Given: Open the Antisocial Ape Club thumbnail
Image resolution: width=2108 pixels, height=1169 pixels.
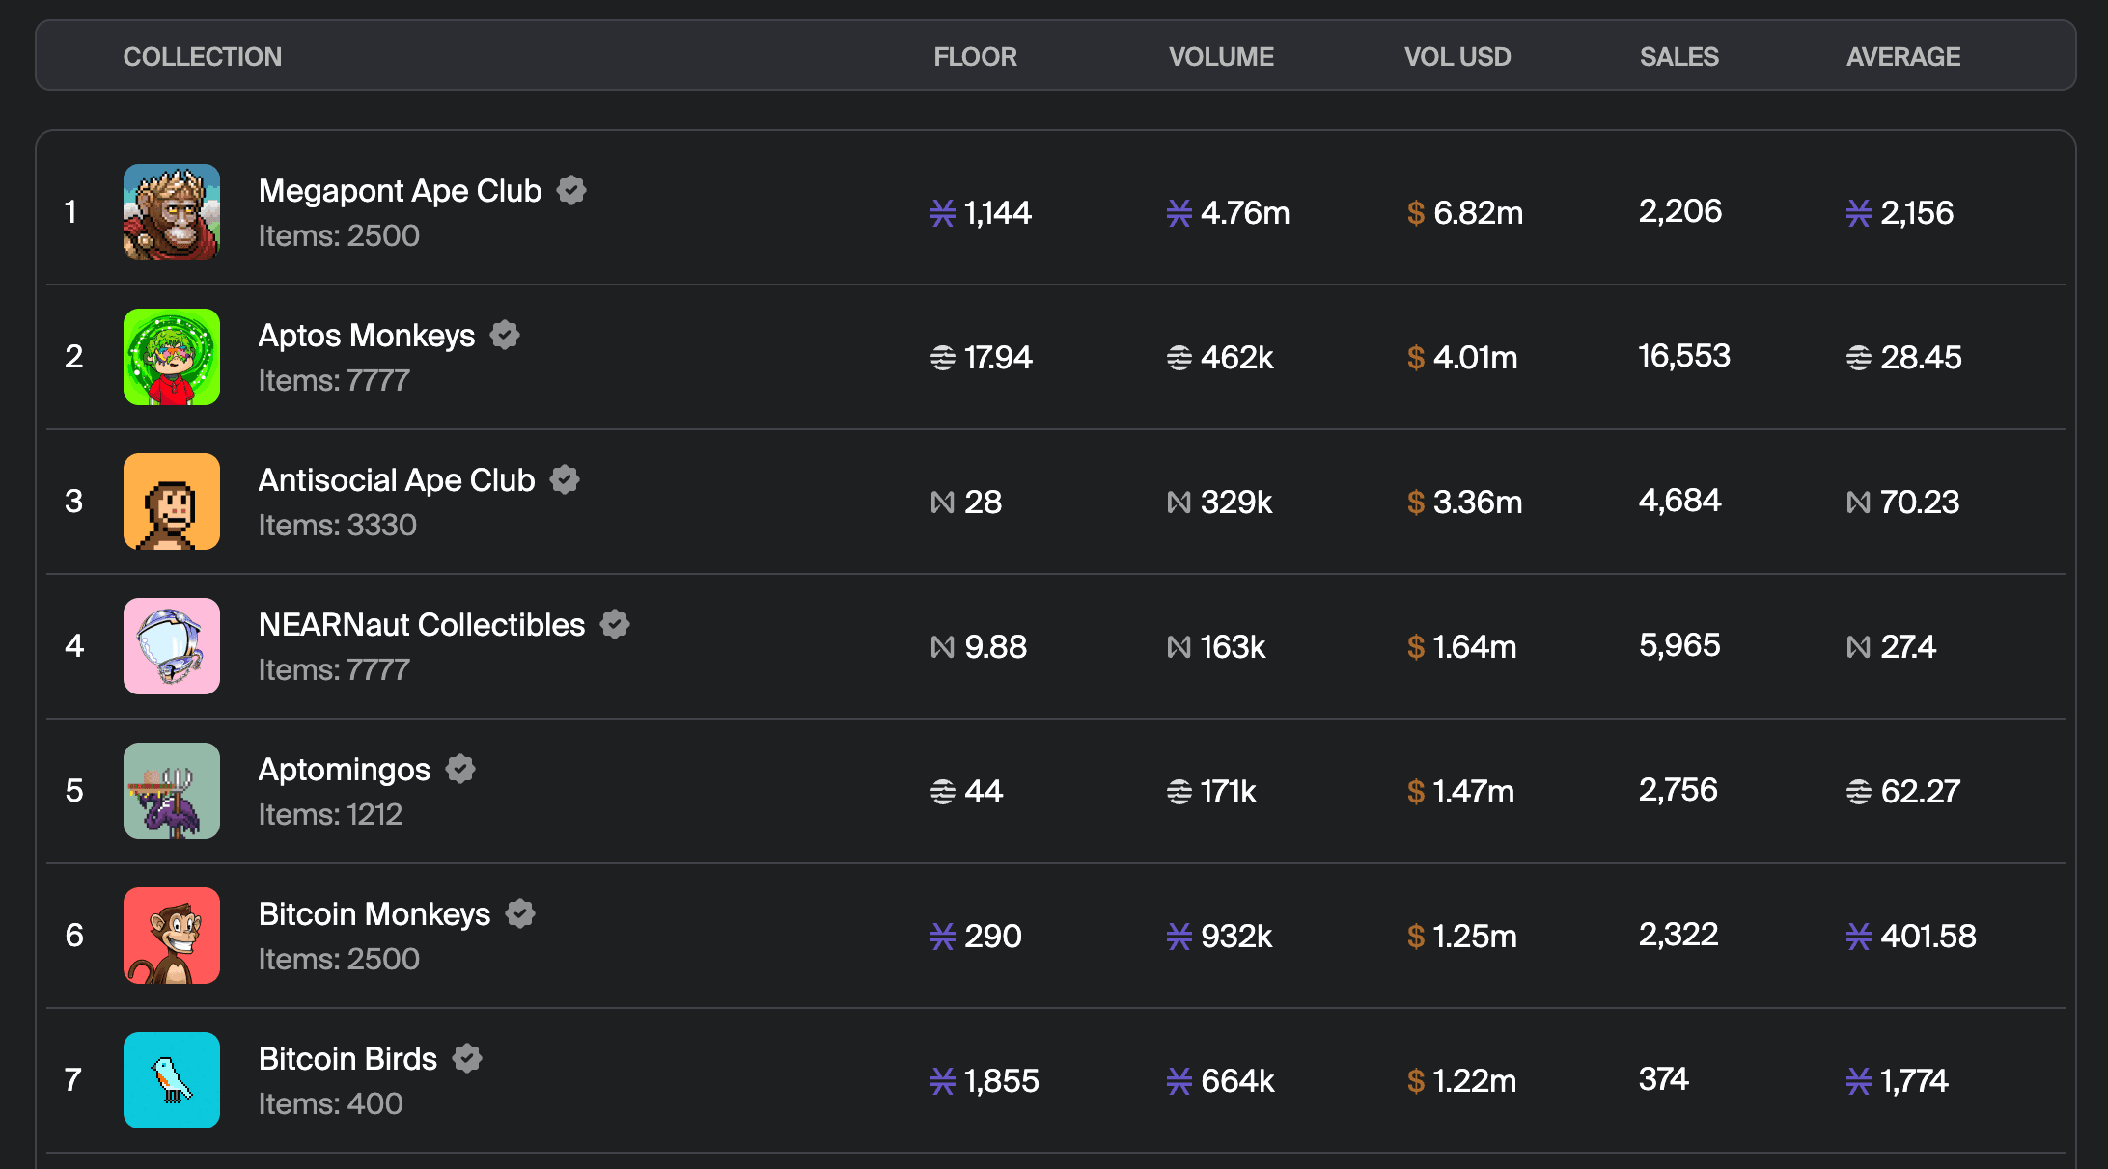Looking at the screenshot, I should [172, 502].
